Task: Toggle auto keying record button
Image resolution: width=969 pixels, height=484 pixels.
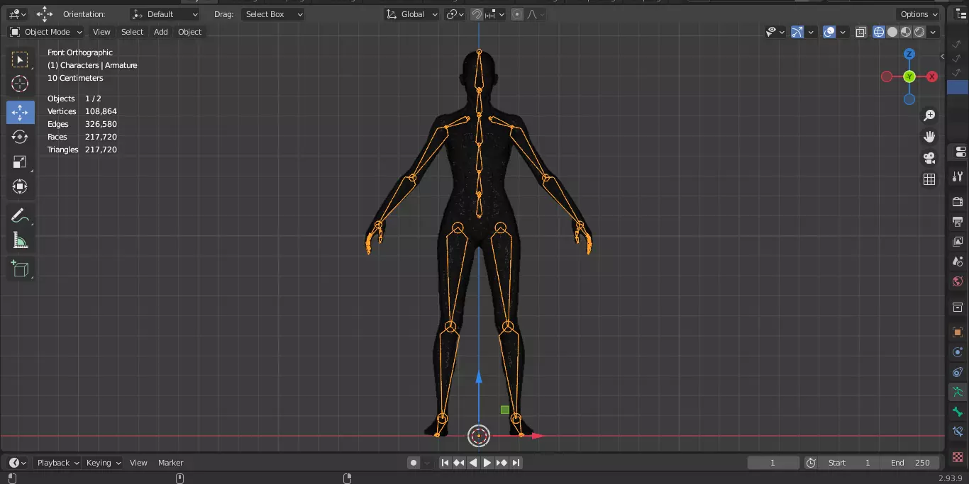Action: click(414, 463)
